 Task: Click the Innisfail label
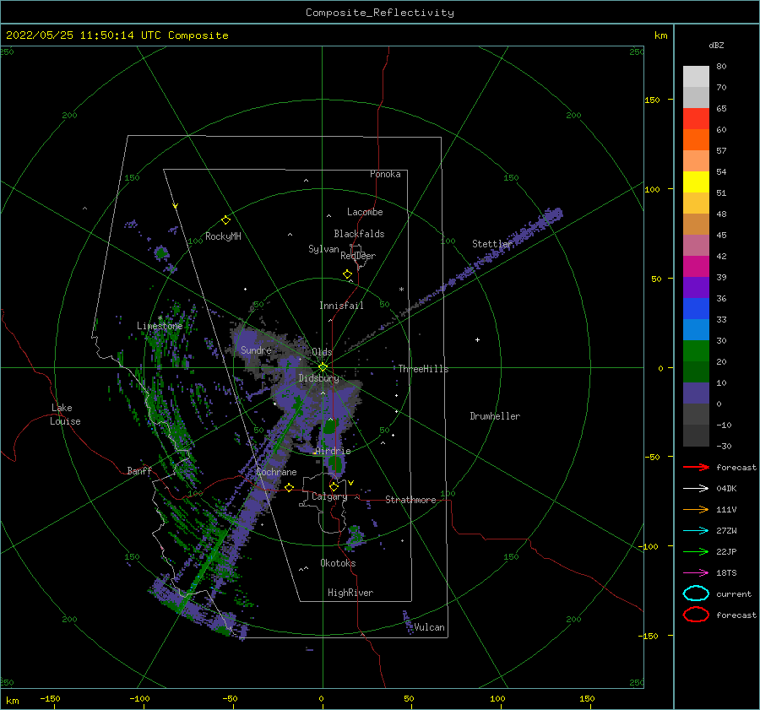coord(341,306)
